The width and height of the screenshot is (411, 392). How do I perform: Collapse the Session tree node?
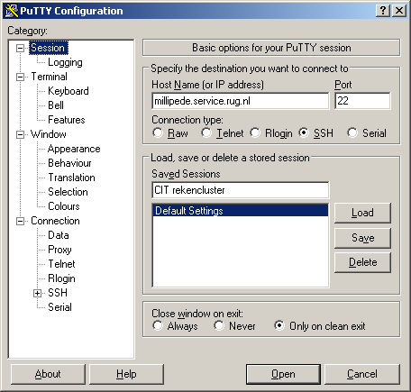[x=20, y=48]
